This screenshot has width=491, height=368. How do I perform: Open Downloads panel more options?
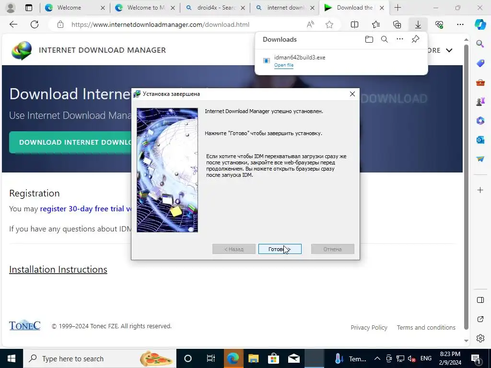[400, 39]
